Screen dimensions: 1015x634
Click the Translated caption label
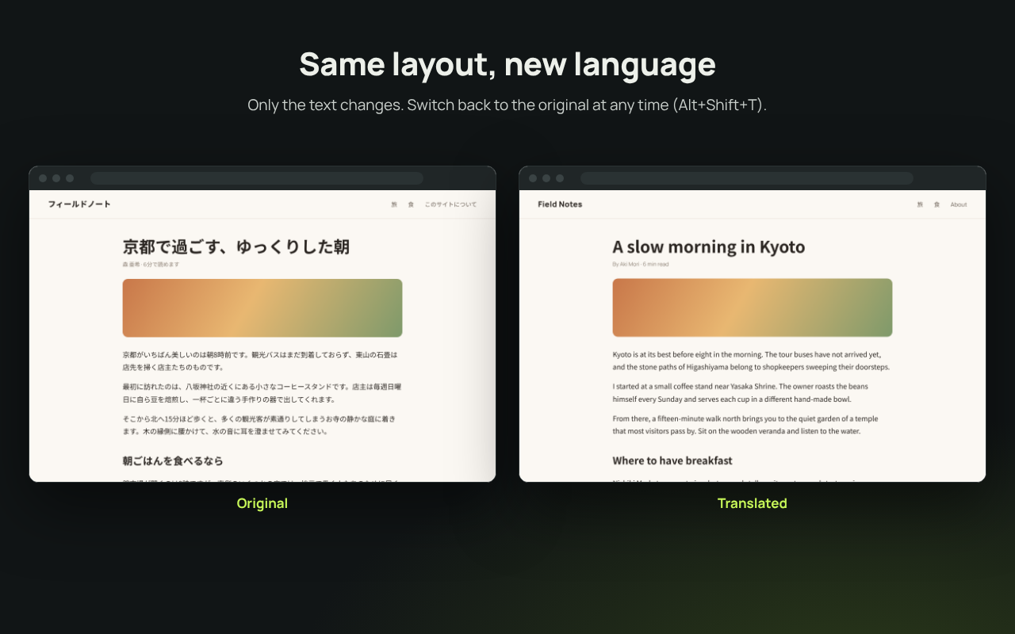click(x=753, y=503)
